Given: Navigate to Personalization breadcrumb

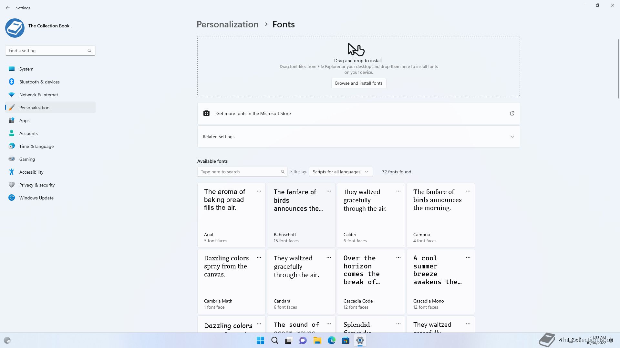Looking at the screenshot, I should pos(227,24).
